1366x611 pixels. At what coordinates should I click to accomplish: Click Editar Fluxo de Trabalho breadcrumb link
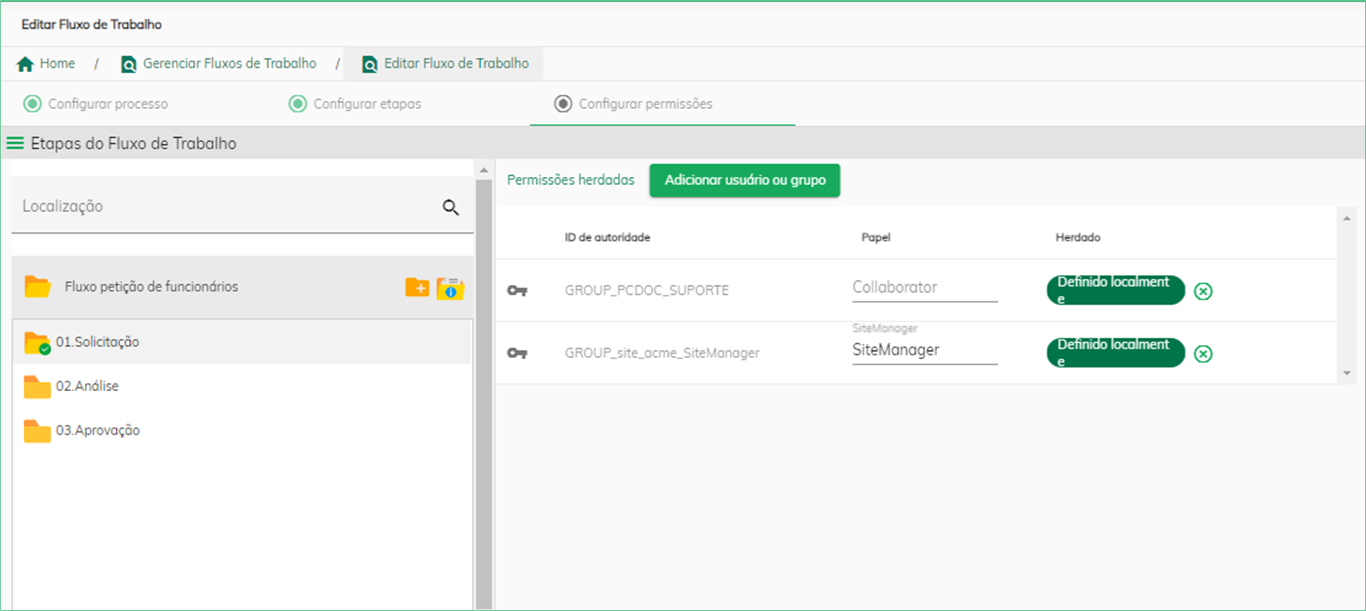[x=456, y=64]
